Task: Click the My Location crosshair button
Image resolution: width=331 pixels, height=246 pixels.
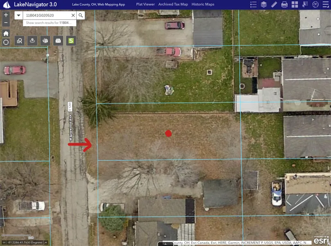Action: [x=6, y=42]
